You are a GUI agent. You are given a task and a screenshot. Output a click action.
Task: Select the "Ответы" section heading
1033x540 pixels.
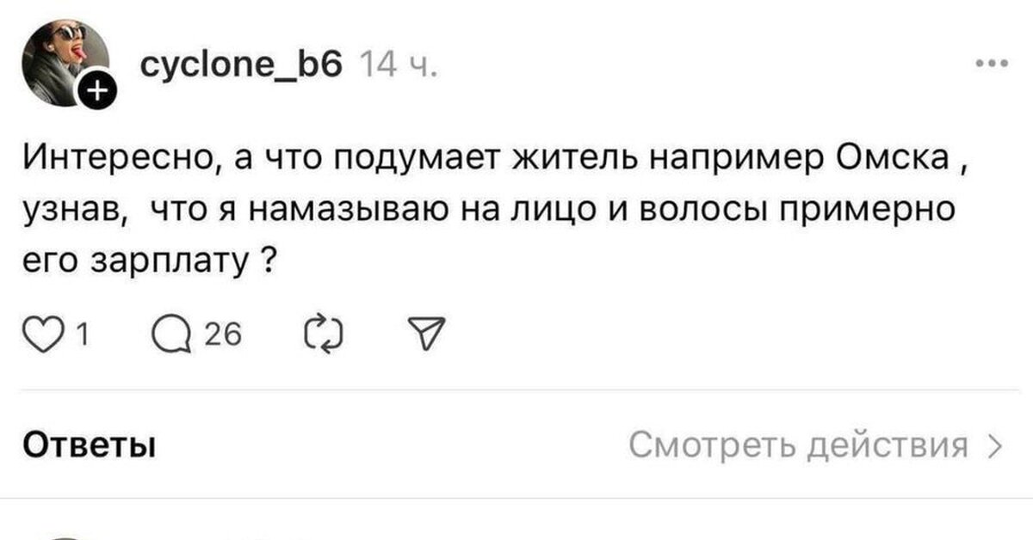(89, 447)
